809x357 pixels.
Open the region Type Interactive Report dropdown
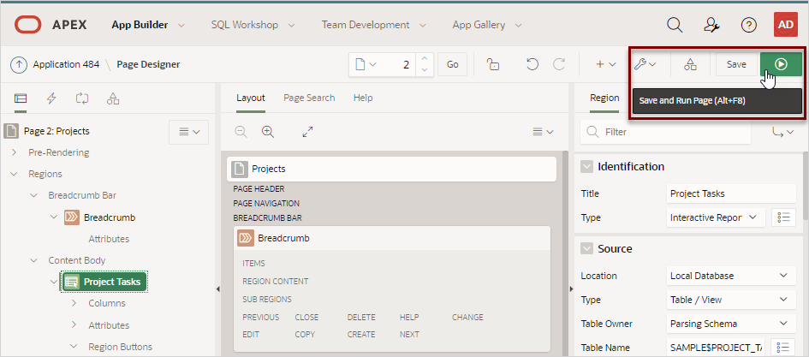point(717,217)
